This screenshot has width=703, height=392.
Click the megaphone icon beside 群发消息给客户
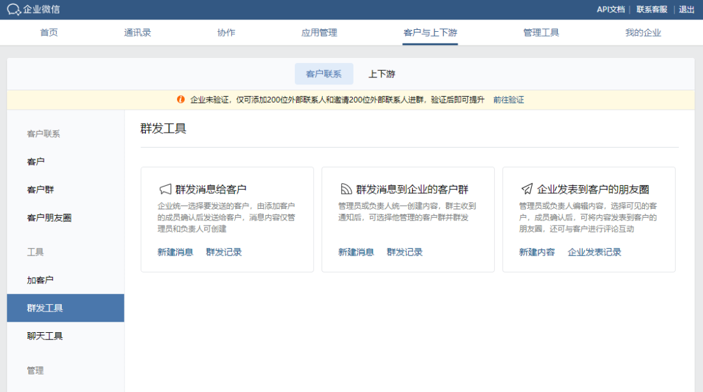tap(165, 189)
